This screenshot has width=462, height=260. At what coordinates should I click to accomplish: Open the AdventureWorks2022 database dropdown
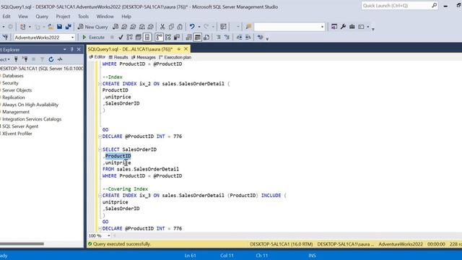72,38
